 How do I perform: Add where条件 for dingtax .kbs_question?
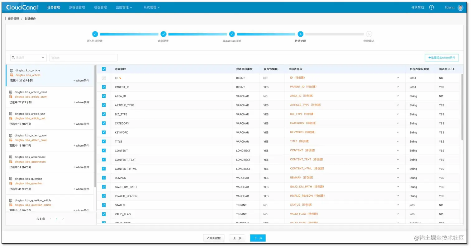(81, 189)
